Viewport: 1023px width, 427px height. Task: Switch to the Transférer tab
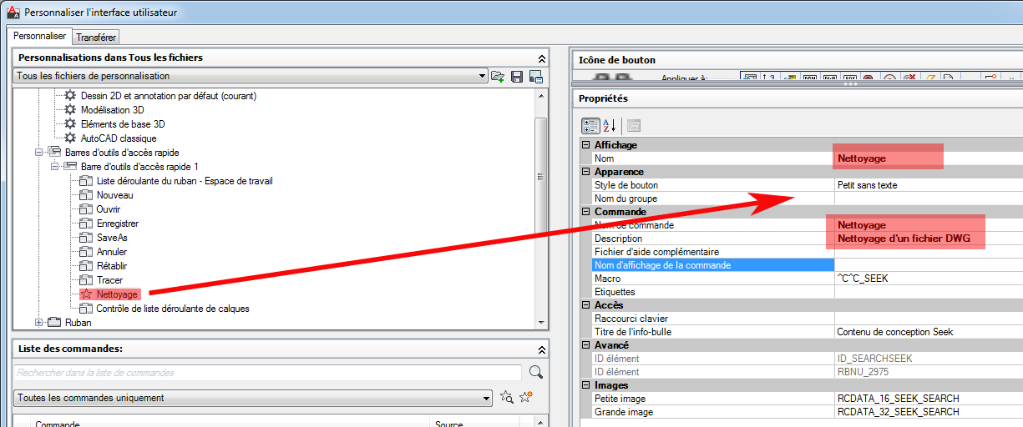[x=97, y=37]
